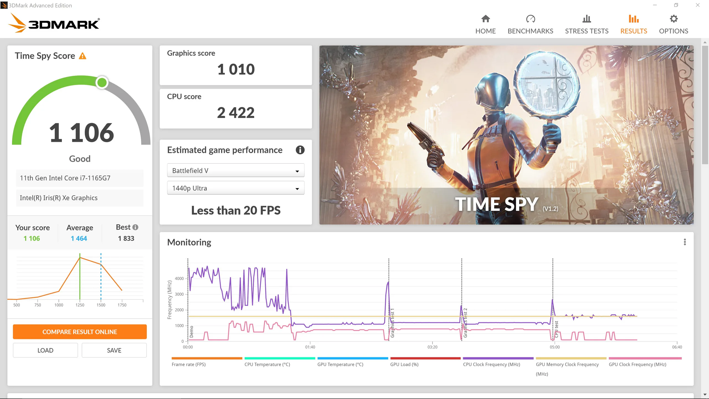Switch to the BENCHMARKS tab label
Image resolution: width=709 pixels, height=399 pixels.
tap(530, 31)
